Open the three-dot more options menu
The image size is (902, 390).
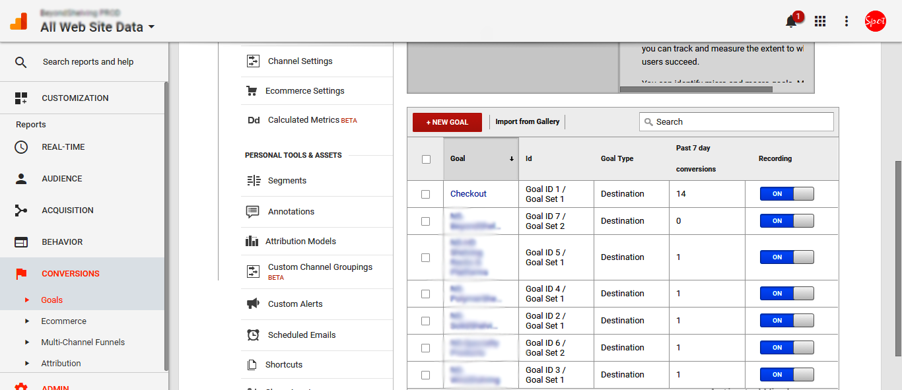click(x=847, y=22)
